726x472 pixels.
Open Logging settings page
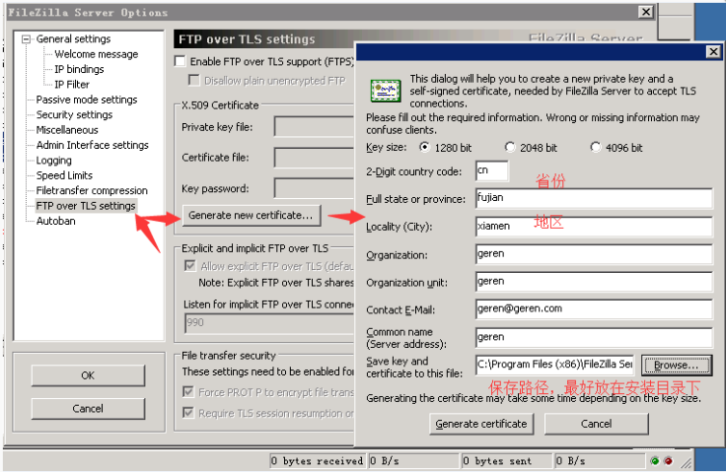pos(53,161)
